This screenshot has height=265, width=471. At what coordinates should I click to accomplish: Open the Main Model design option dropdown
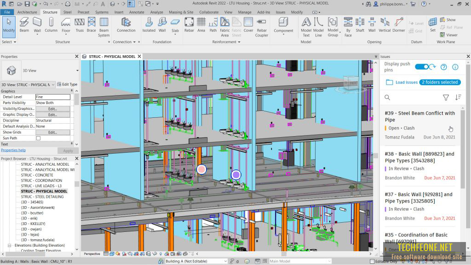pyautogui.click(x=329, y=261)
